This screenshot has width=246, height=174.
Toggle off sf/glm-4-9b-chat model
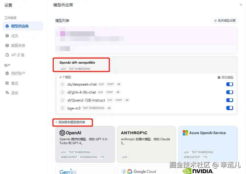(x=230, y=92)
